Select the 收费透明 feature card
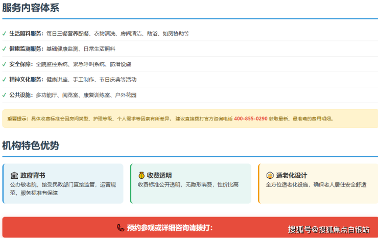The image size is (378, 238). [191, 184]
